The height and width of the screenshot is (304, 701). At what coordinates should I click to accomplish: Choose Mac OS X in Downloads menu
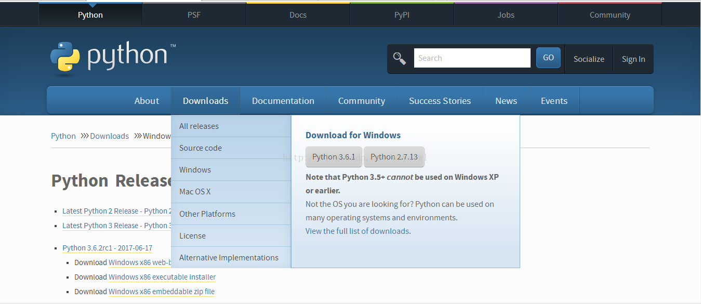[x=231, y=192]
